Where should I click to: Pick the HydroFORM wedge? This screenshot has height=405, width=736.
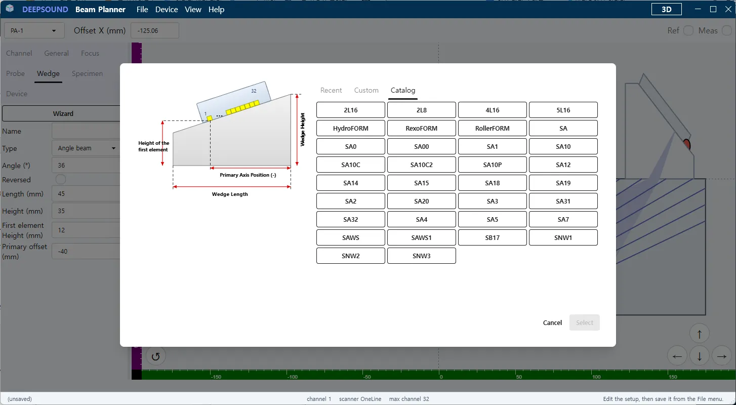click(351, 128)
